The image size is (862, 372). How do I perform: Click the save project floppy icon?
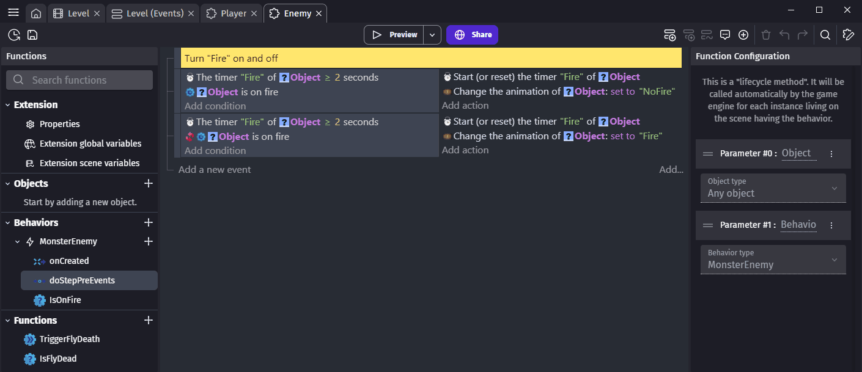[32, 35]
